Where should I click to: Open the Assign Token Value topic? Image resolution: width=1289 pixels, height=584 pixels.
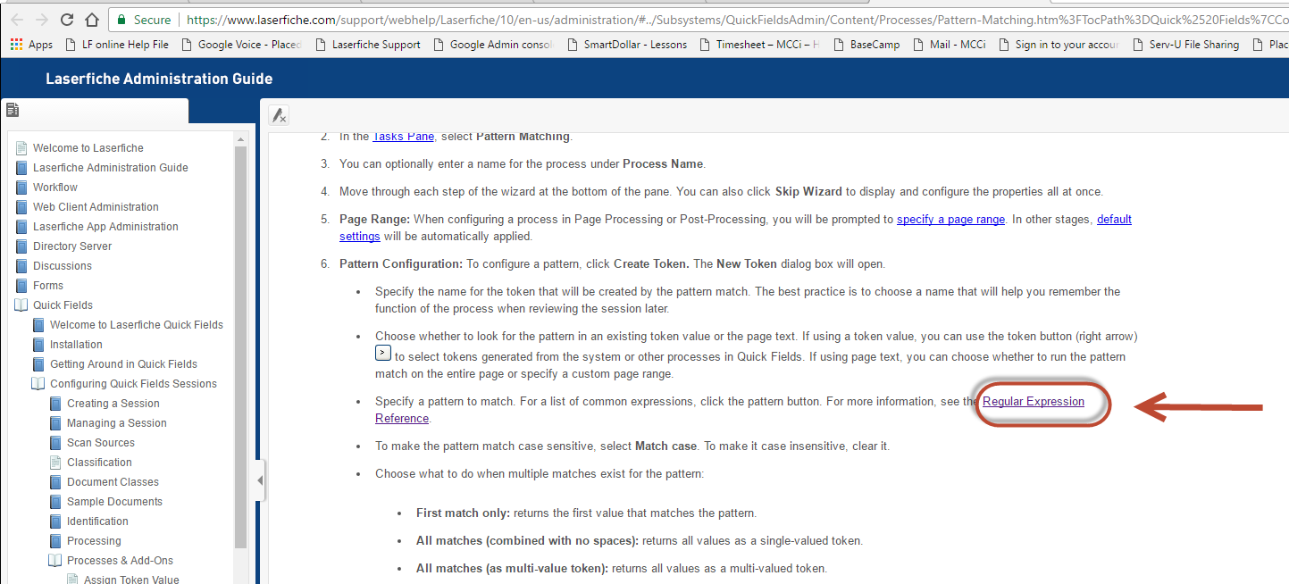coord(131,580)
